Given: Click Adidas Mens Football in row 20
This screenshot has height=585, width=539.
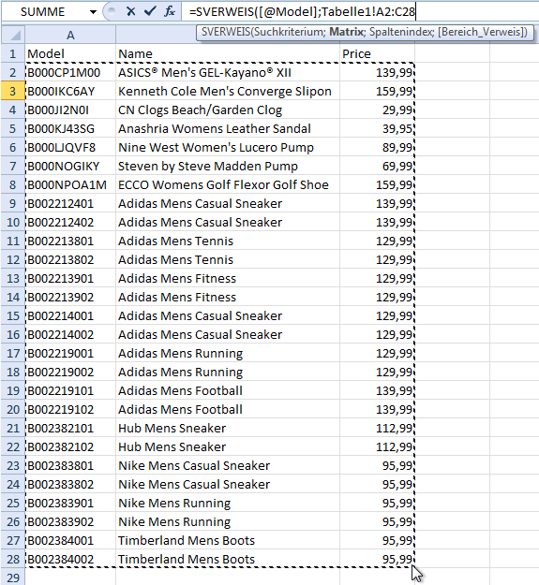Looking at the screenshot, I should tap(228, 409).
